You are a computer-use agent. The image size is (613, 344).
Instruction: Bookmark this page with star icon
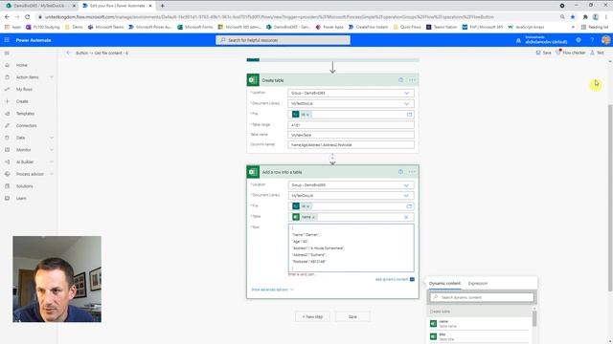(573, 17)
